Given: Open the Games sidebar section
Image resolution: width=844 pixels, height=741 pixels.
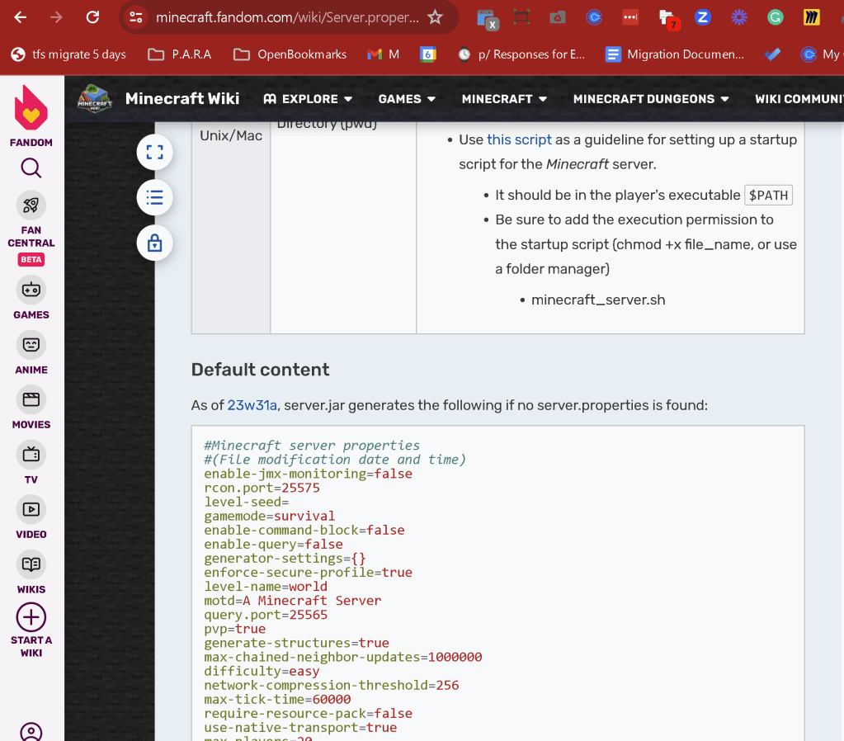Looking at the screenshot, I should 31,299.
